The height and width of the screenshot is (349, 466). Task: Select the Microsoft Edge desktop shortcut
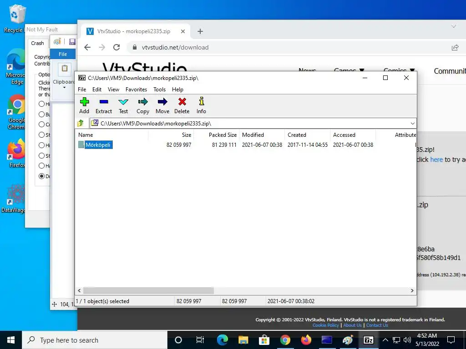(x=15, y=67)
